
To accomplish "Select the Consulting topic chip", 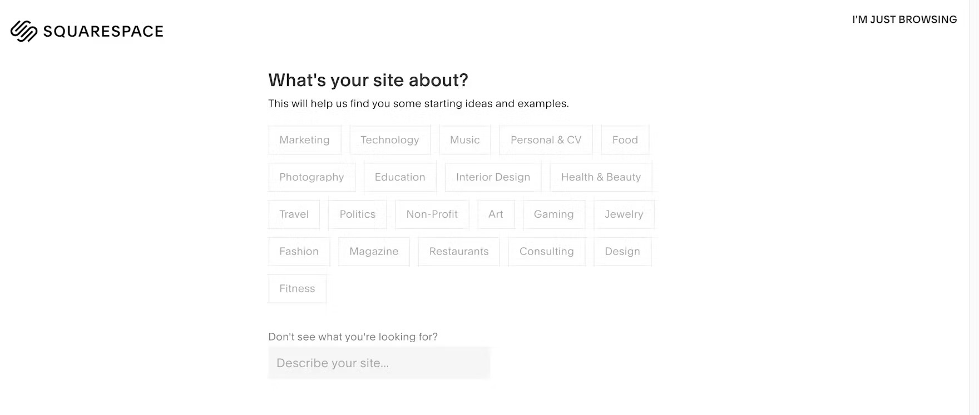I will point(546,252).
